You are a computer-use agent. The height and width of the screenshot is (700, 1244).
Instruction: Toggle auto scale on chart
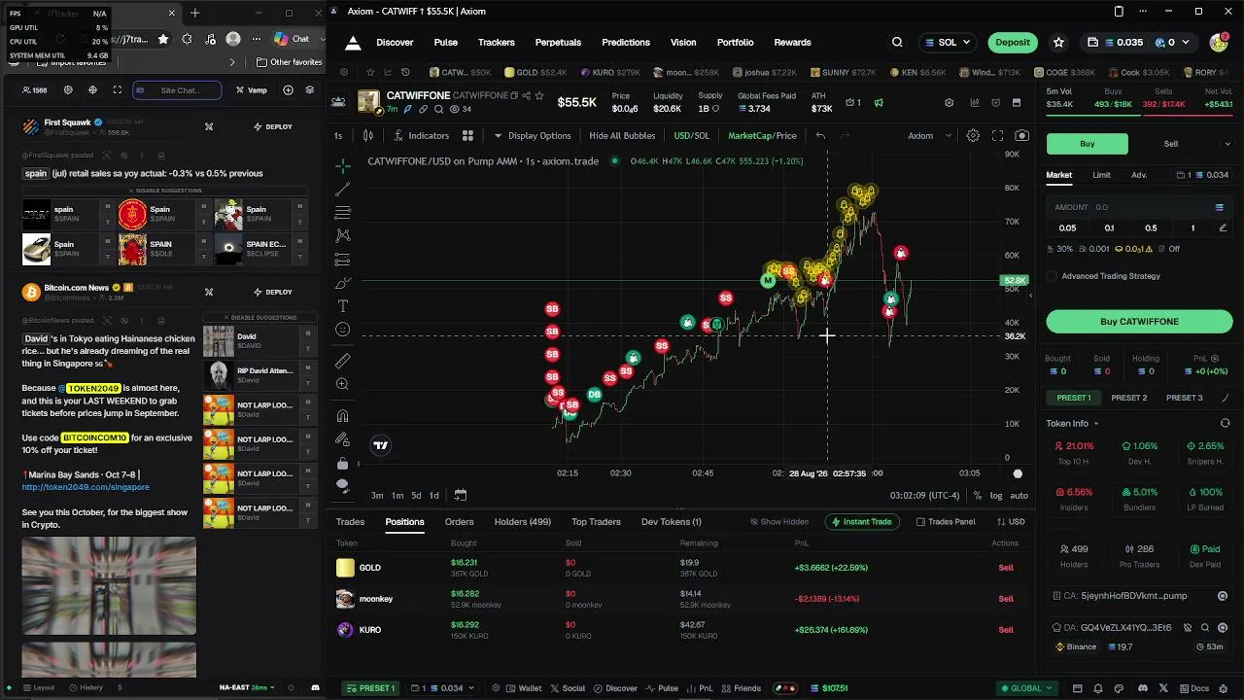(x=1019, y=496)
